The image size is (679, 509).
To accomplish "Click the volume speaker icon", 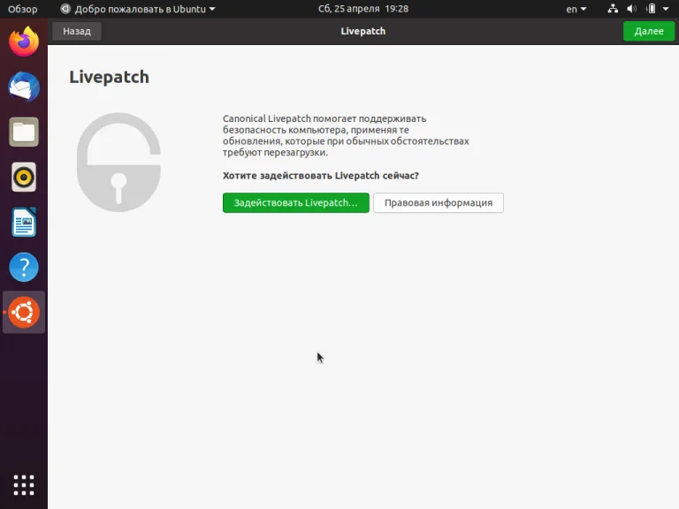I will [x=632, y=9].
